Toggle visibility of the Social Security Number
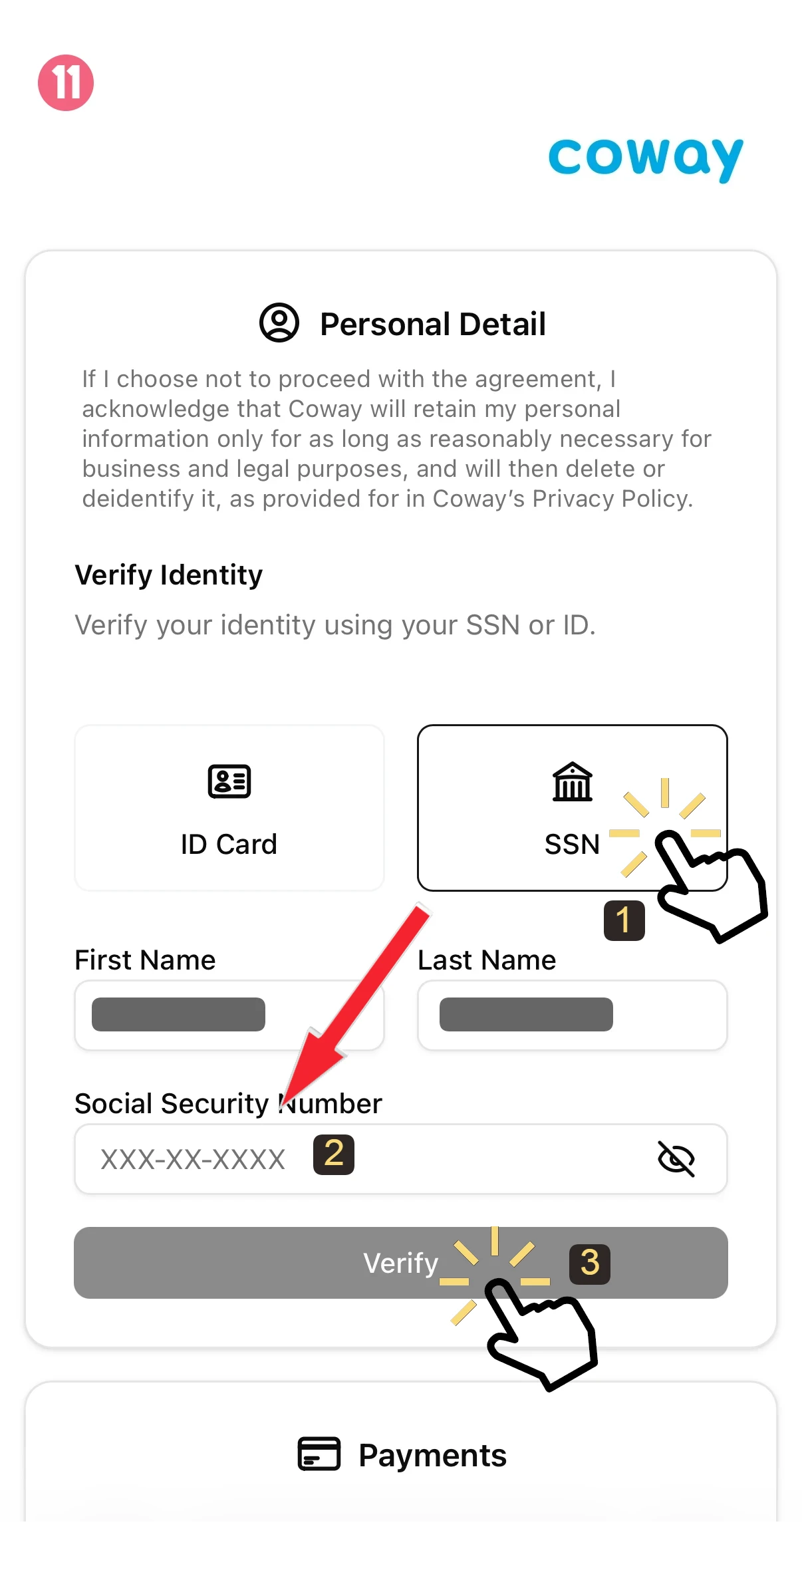This screenshot has width=802, height=1596. pyautogui.click(x=676, y=1158)
